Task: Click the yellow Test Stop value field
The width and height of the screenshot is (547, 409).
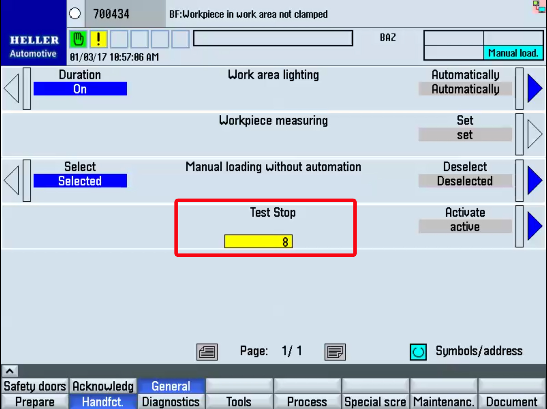Action: click(258, 242)
